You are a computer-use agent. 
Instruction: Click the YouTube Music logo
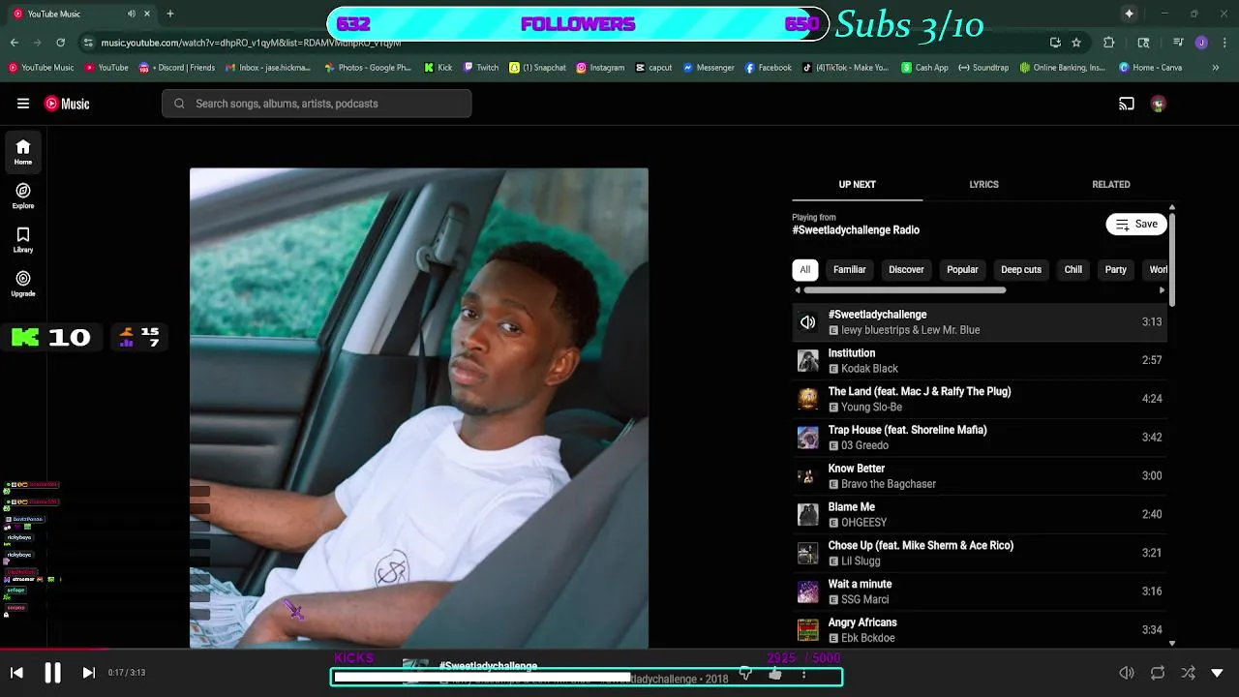click(67, 104)
